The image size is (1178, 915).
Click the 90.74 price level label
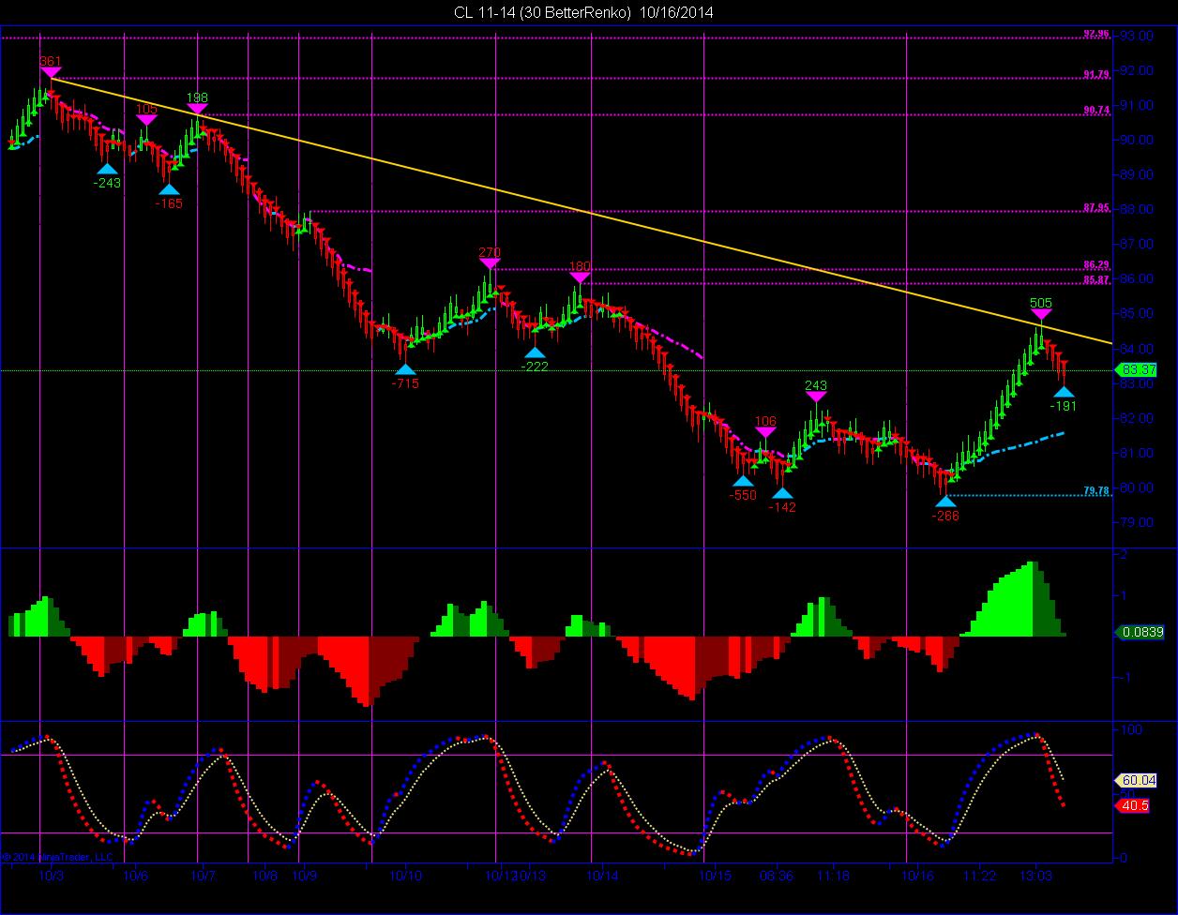[x=1096, y=110]
